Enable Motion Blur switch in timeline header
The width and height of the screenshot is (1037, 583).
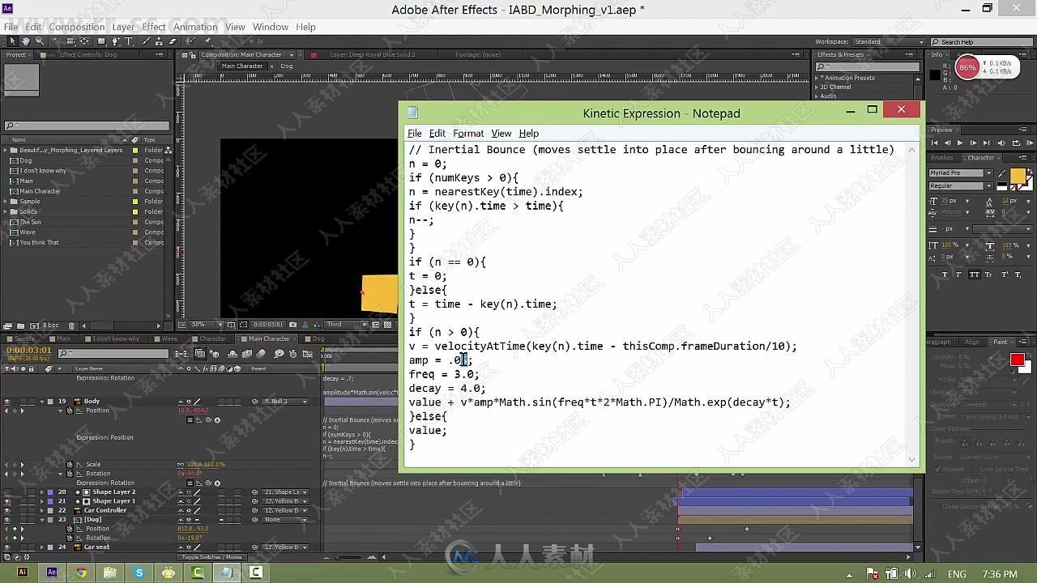[261, 354]
